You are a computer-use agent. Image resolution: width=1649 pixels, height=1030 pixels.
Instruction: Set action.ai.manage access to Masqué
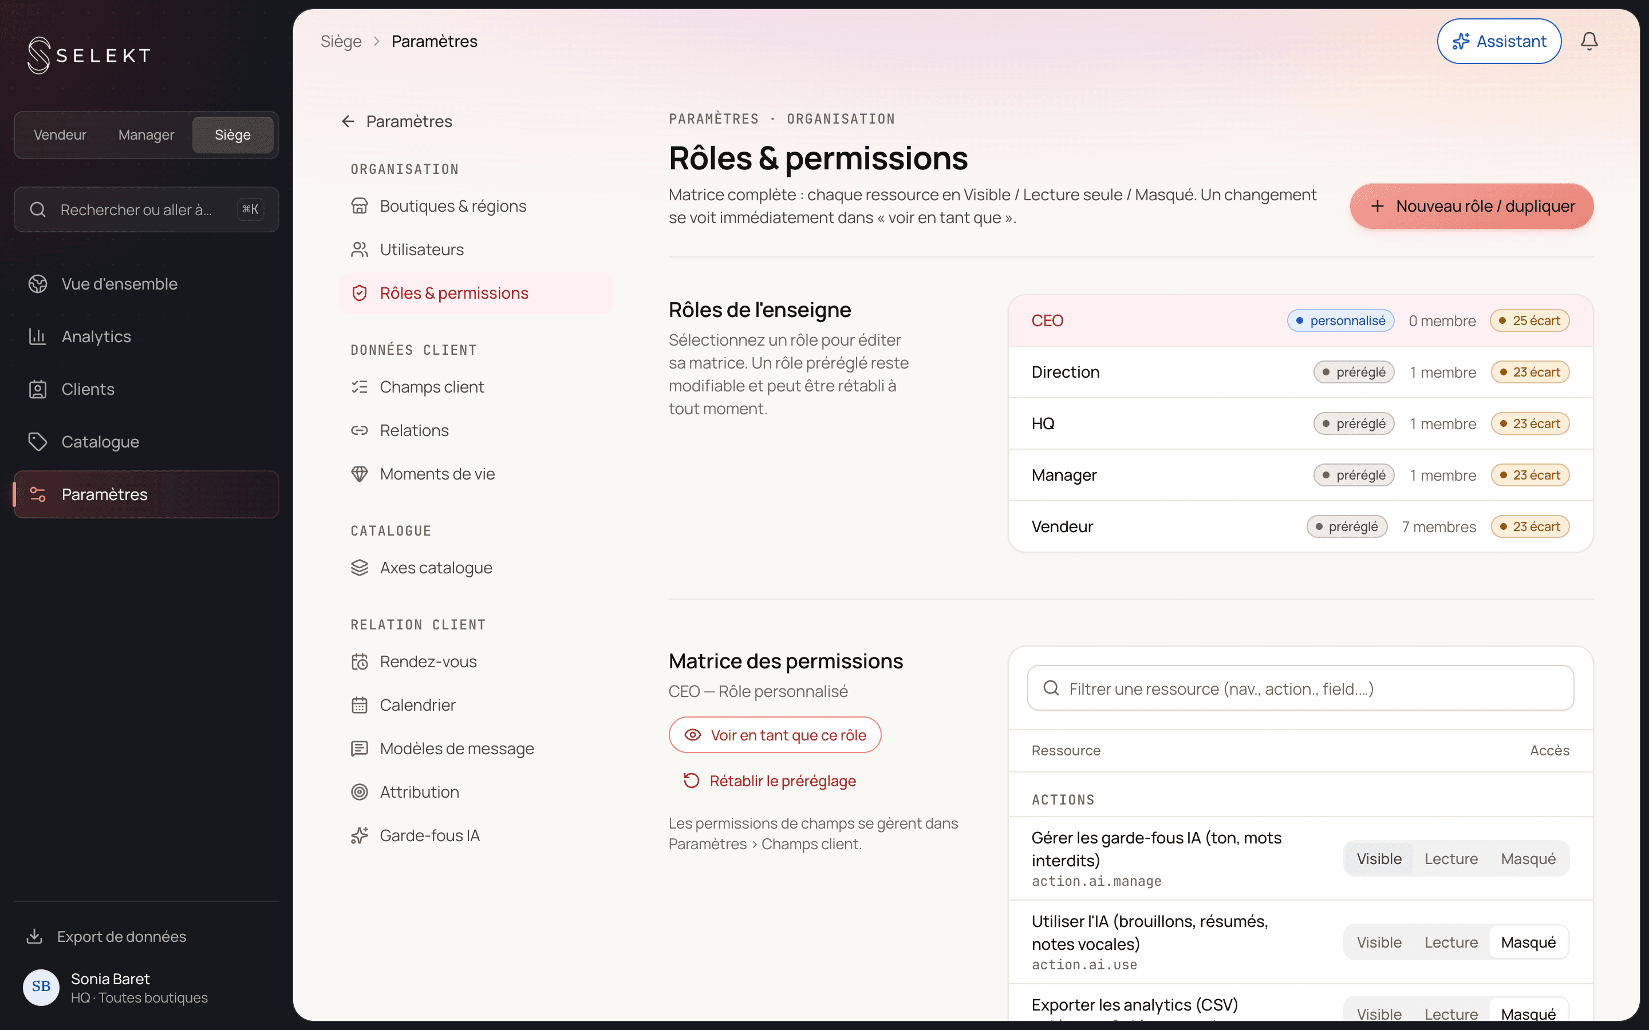tap(1528, 858)
